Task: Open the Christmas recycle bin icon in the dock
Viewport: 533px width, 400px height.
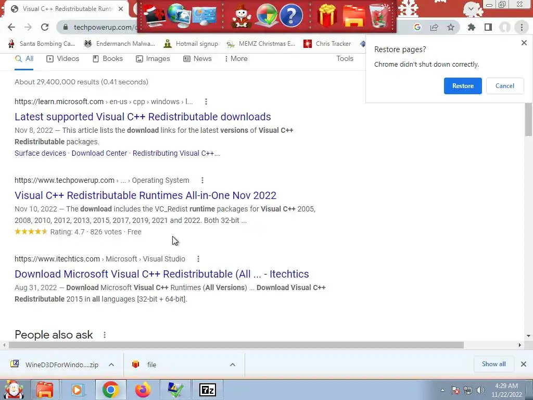Action: (379, 16)
